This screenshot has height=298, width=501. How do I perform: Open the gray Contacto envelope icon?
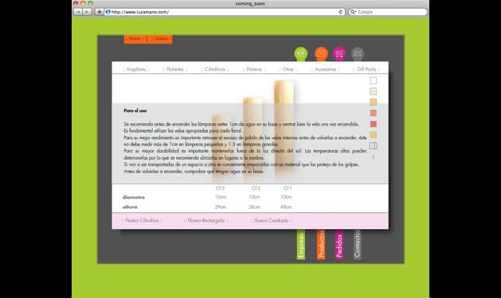[358, 53]
